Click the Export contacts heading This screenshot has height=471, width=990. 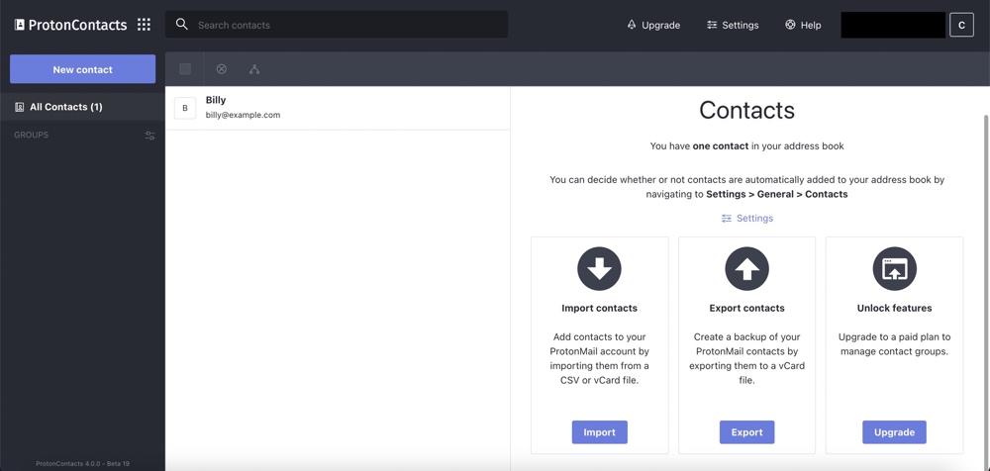coord(746,308)
